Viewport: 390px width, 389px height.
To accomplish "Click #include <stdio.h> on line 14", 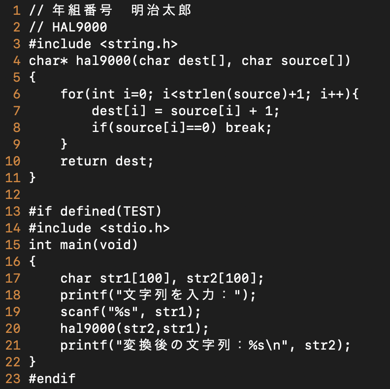I will click(x=99, y=228).
